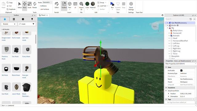Click the Group button
Screen dimensions: 197x111
click(102, 2)
